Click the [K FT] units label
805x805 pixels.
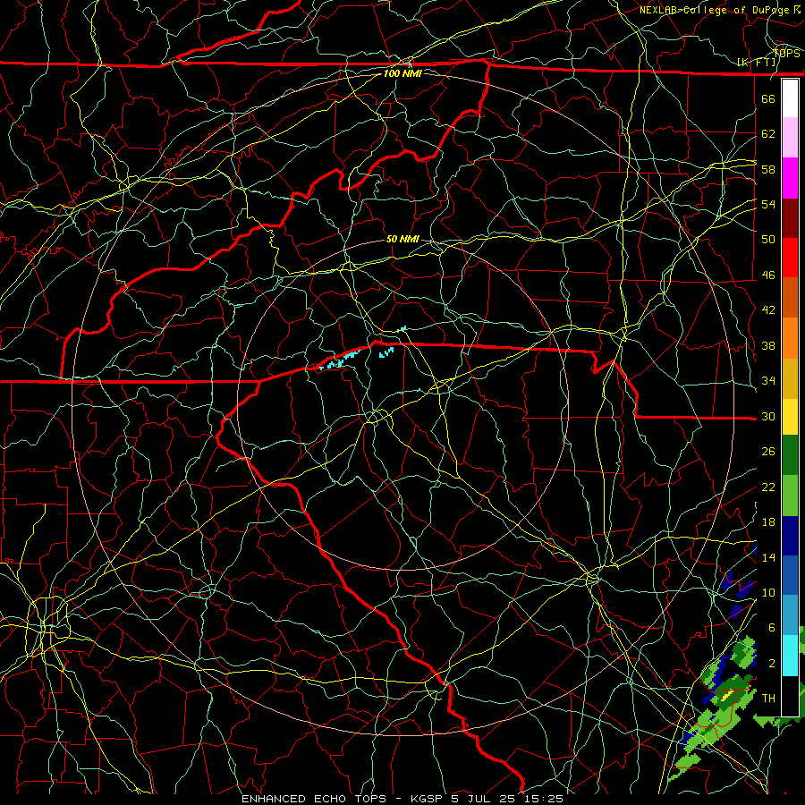[756, 63]
